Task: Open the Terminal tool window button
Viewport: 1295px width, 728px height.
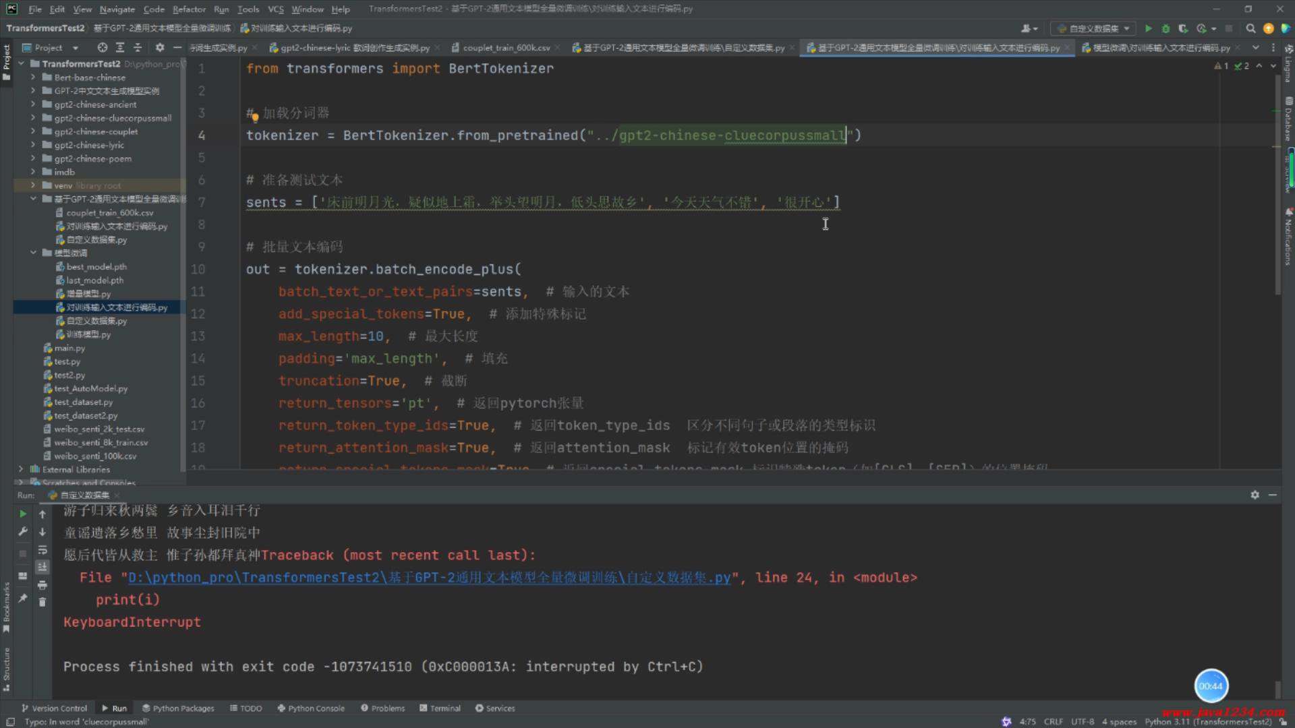Action: 440,708
